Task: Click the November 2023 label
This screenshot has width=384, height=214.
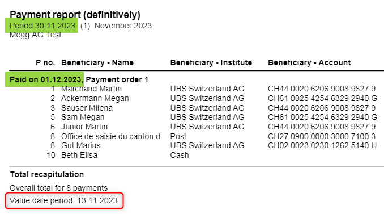Action: 123,26
